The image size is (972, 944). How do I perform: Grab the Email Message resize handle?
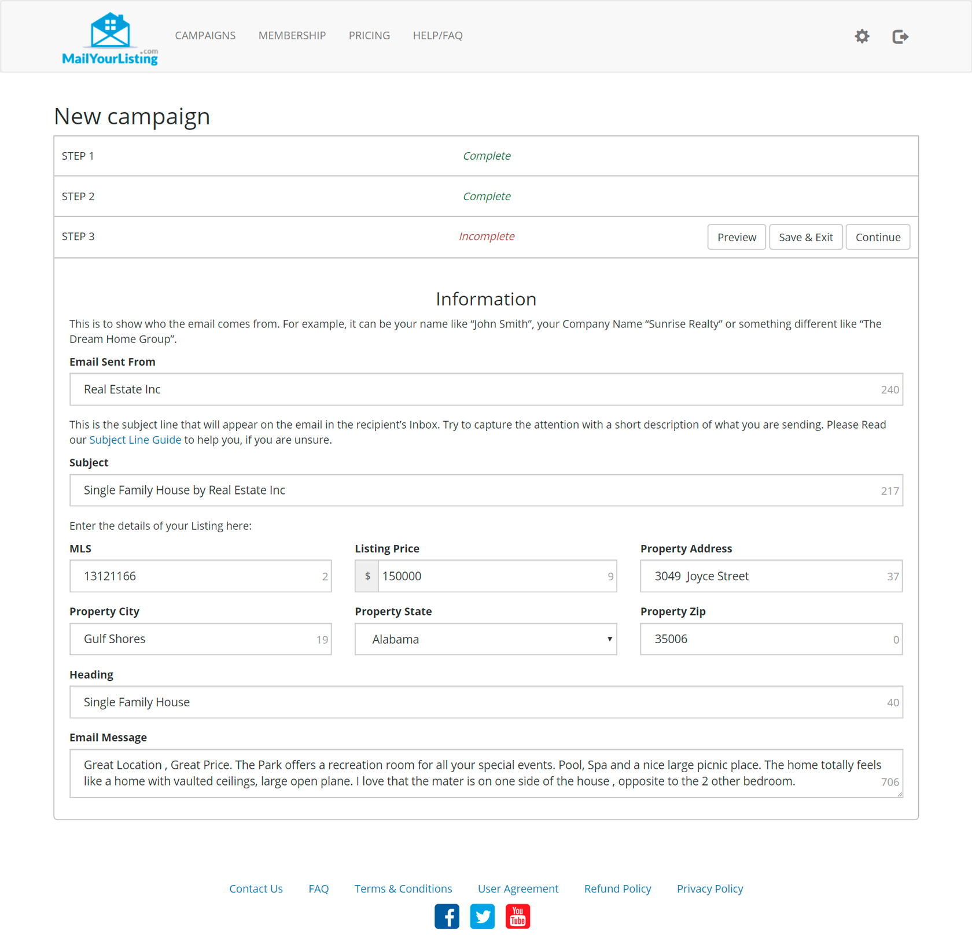point(900,795)
